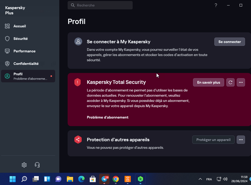Switch to Google Chrome in the taskbar
The width and height of the screenshot is (251, 185).
pos(116,179)
